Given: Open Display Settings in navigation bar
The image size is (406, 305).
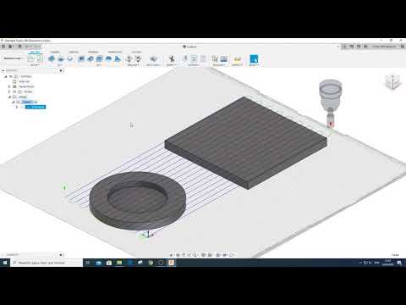Looking at the screenshot, I should coord(204,255).
